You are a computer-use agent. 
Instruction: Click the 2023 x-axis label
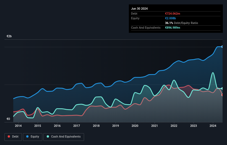pyautogui.click(x=194, y=126)
